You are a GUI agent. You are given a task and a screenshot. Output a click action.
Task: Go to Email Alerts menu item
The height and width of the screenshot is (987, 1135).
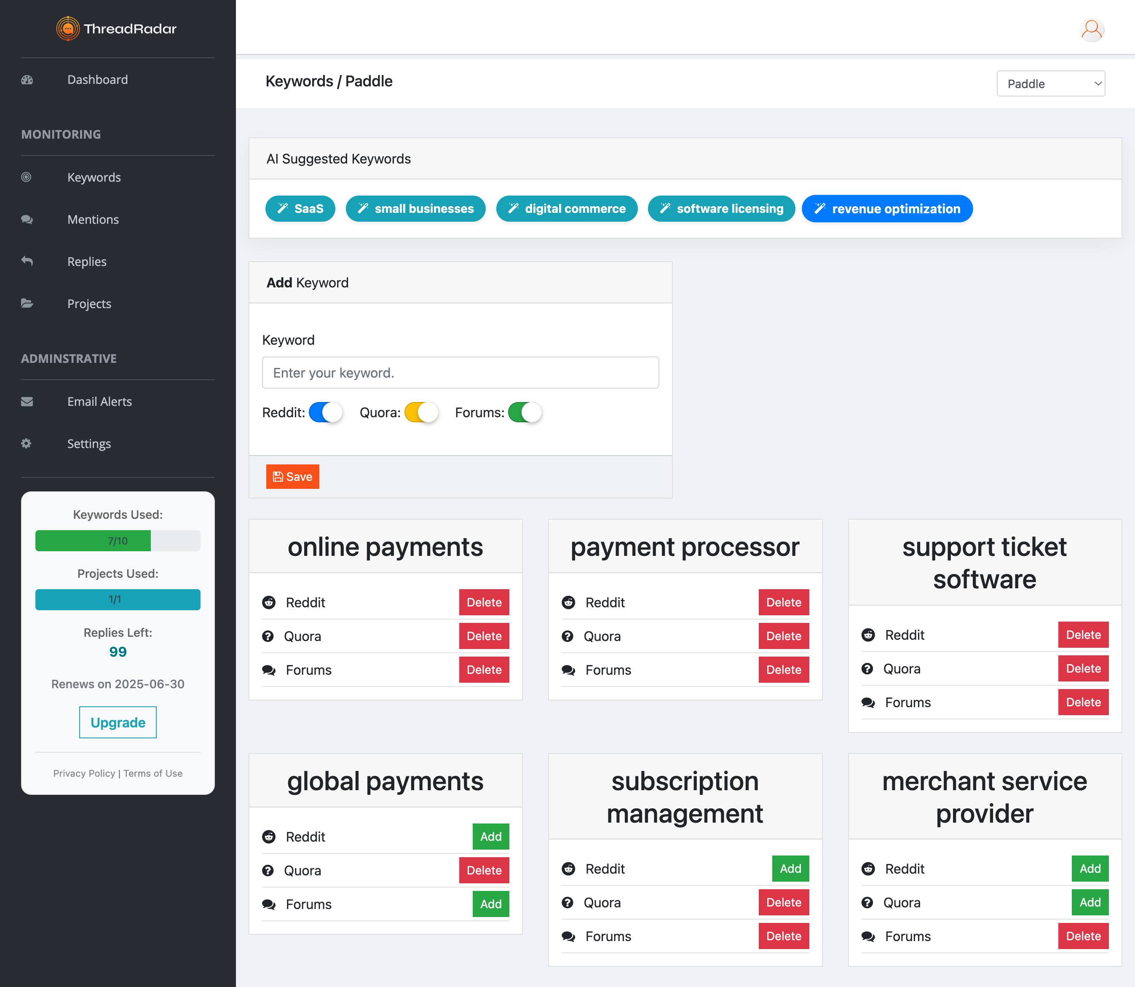click(100, 402)
